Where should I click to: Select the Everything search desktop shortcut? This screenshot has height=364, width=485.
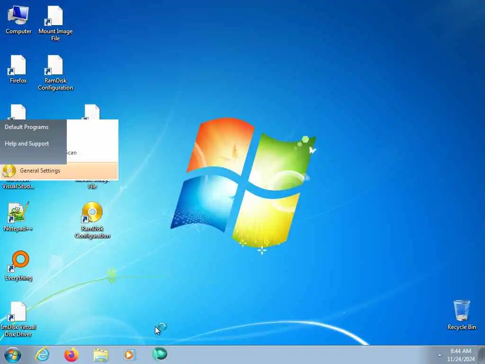point(18,266)
